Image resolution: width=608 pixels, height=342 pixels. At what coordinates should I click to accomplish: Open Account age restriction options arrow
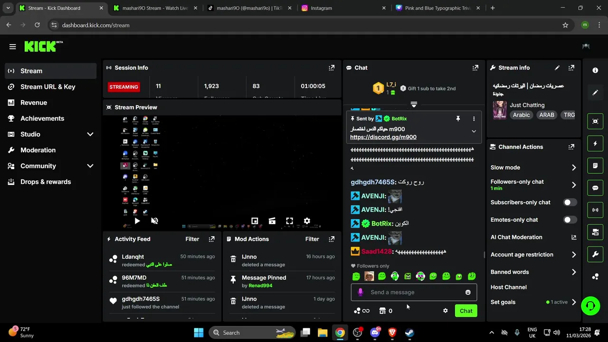pyautogui.click(x=574, y=255)
